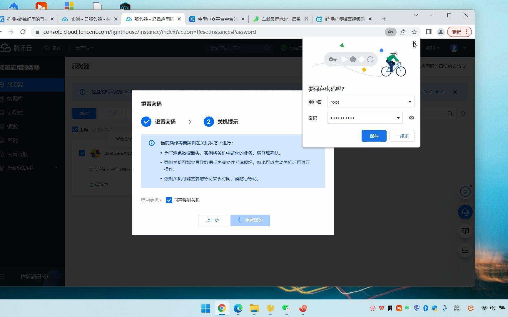Toggle the 上海 region checkbox
The width and height of the screenshot is (508, 317).
pyautogui.click(x=75, y=129)
